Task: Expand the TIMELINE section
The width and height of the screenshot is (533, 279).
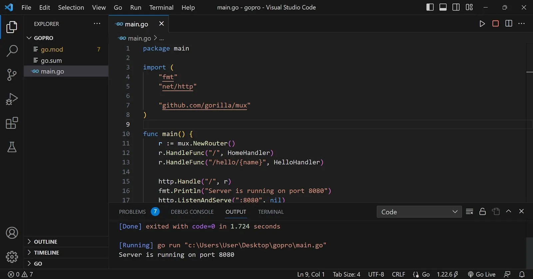Action: [x=66, y=253]
